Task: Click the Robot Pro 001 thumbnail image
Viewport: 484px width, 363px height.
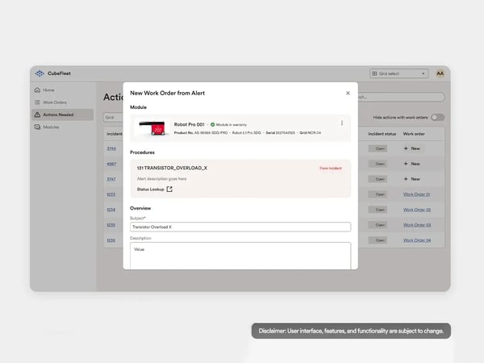Action: (152, 127)
